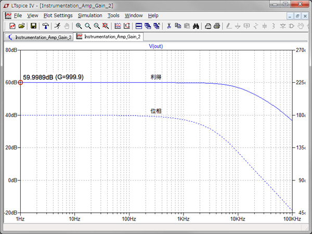Screen dimensions: 312x234
Task: Open the Simulation menu
Action: (90, 16)
